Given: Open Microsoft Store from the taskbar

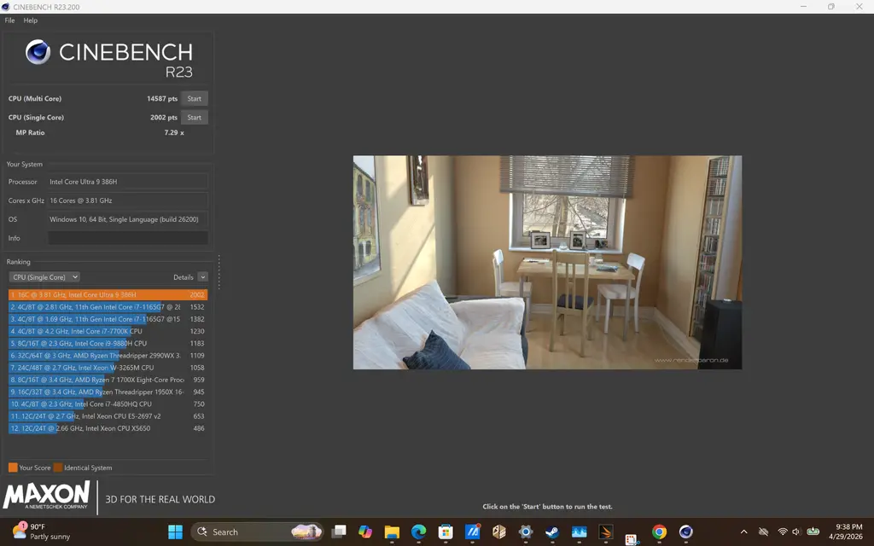Looking at the screenshot, I should click(x=446, y=532).
